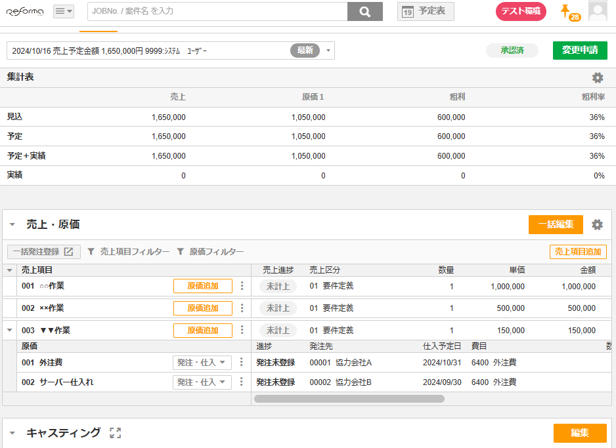Click the horizontal scrollbar in the cost table

click(349, 398)
